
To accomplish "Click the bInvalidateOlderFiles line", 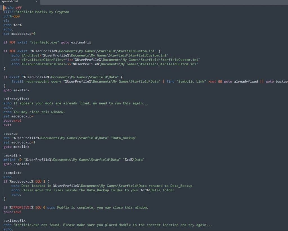I will pos(105,60).
